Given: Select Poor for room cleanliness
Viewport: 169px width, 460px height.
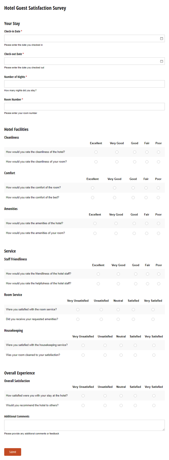Looking at the screenshot, I should pos(159,162).
